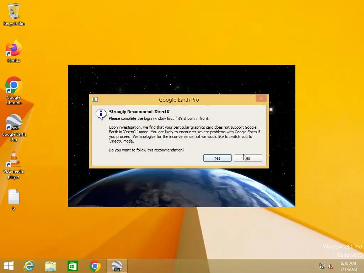Select the VLC media player desktop shortcut

coord(14,165)
